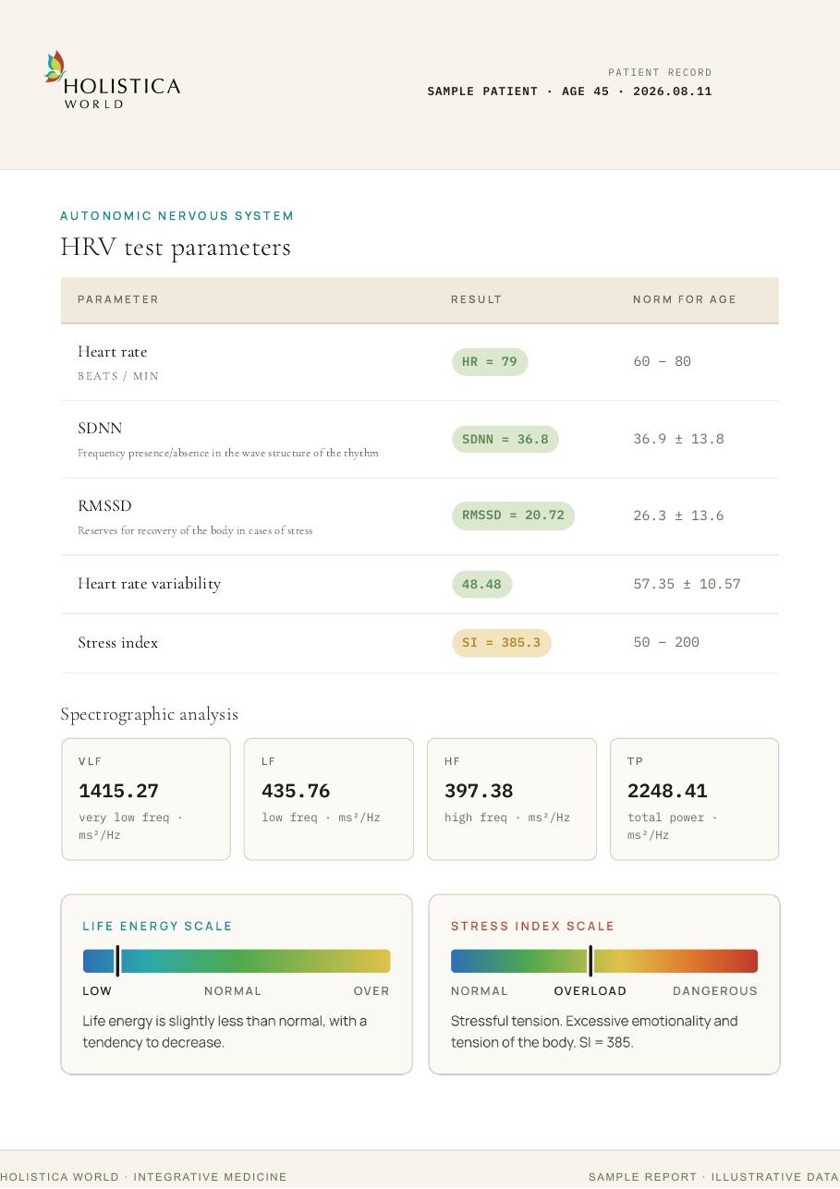Viewport: 840px width, 1189px height.
Task: Select the 48.48 heart rate variability badge
Action: 481,585
